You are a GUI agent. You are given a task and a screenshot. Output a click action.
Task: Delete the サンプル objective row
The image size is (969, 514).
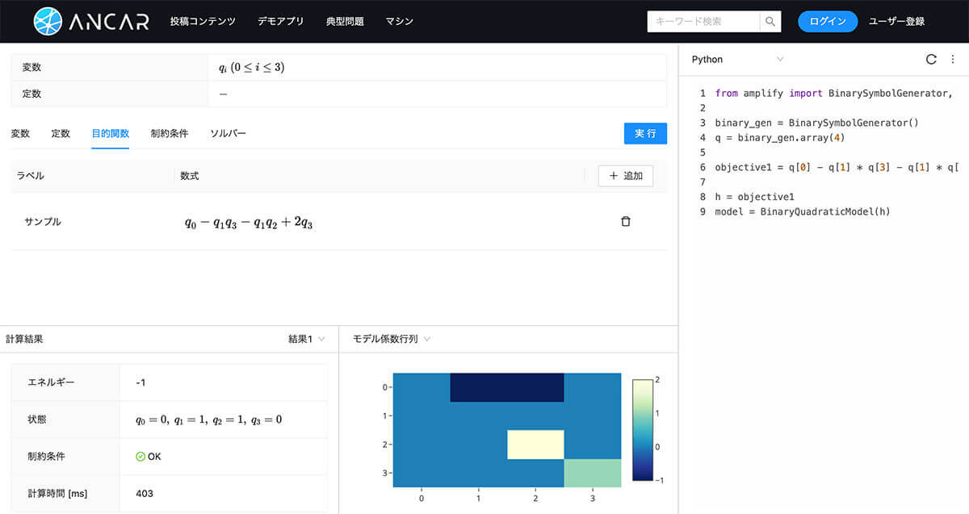point(625,221)
